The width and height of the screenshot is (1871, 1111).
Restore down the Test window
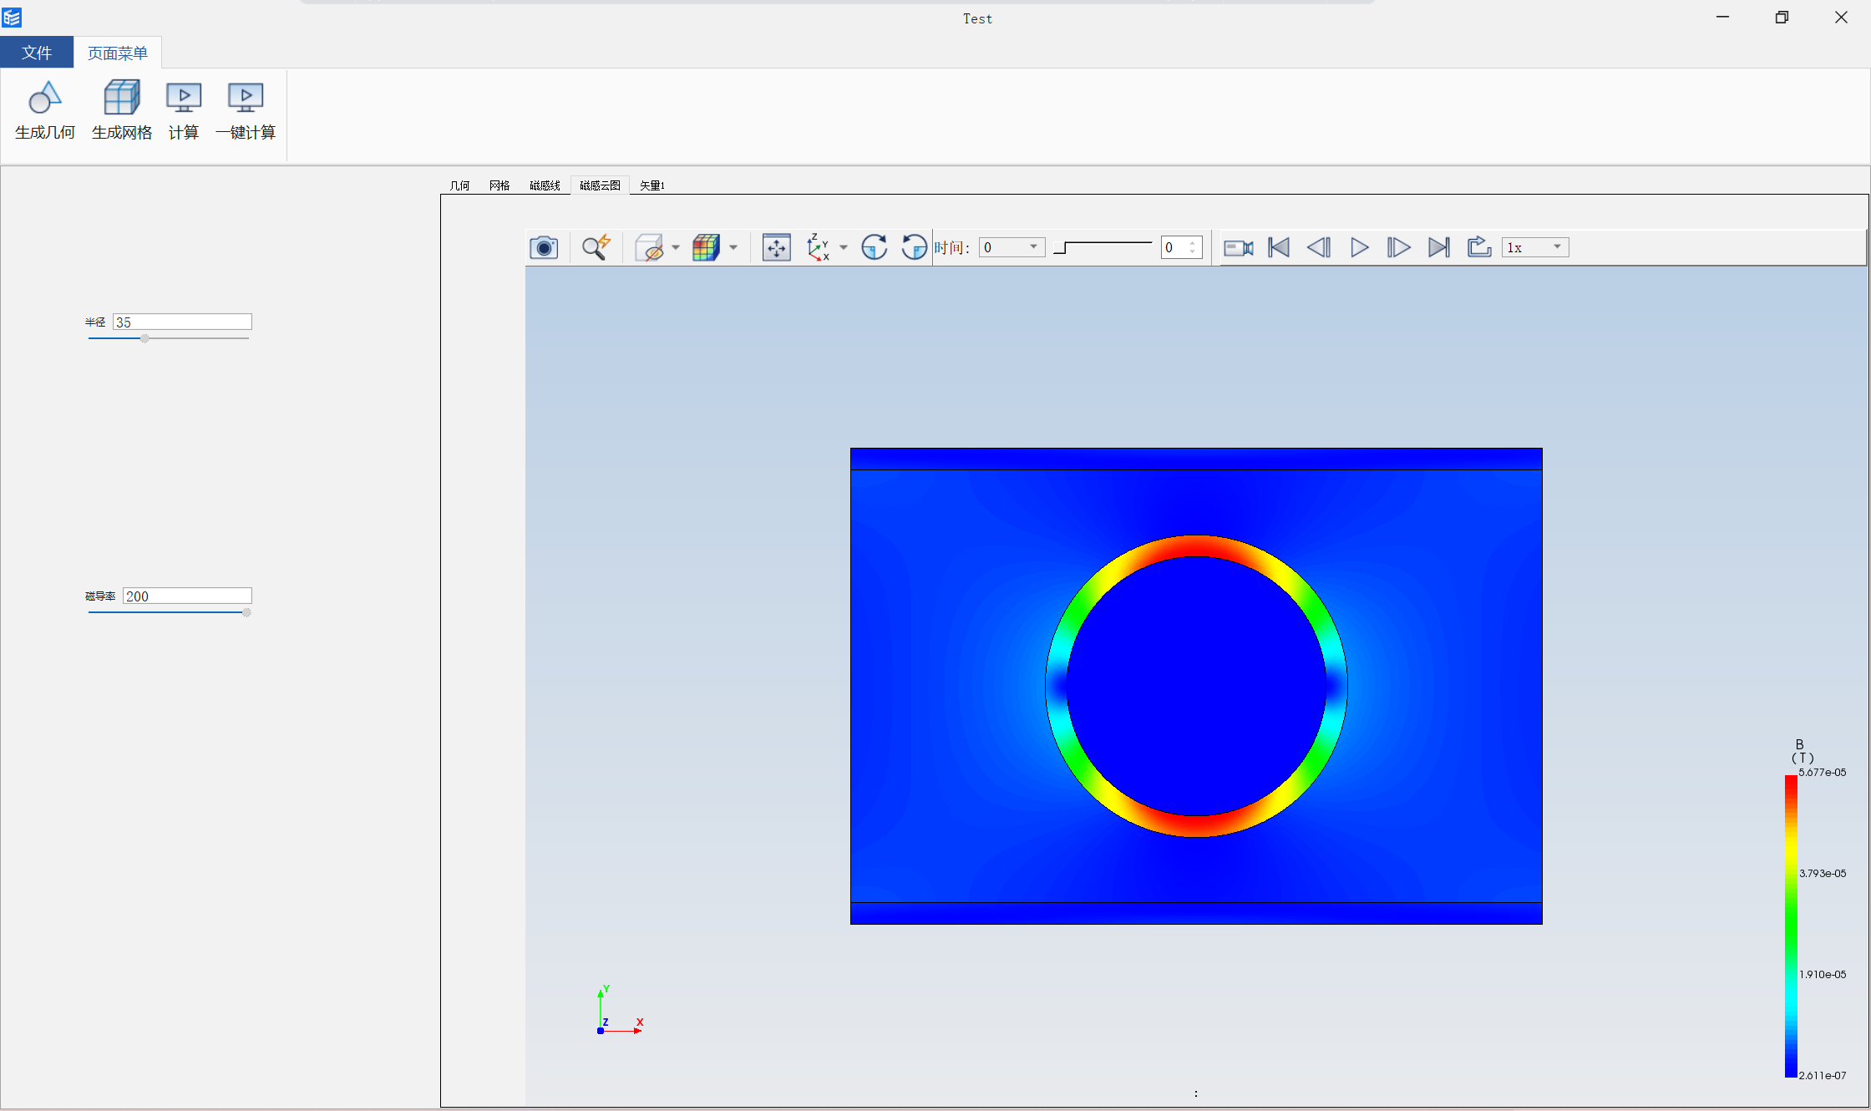1782,18
